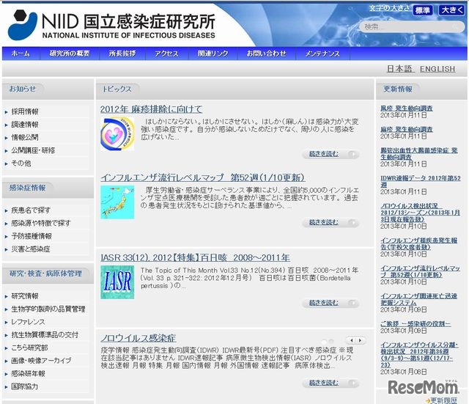Viewport: 469px width, 404px height.
Task: Select the 研究・検査・病原体管理 section header
Action: [x=45, y=273]
